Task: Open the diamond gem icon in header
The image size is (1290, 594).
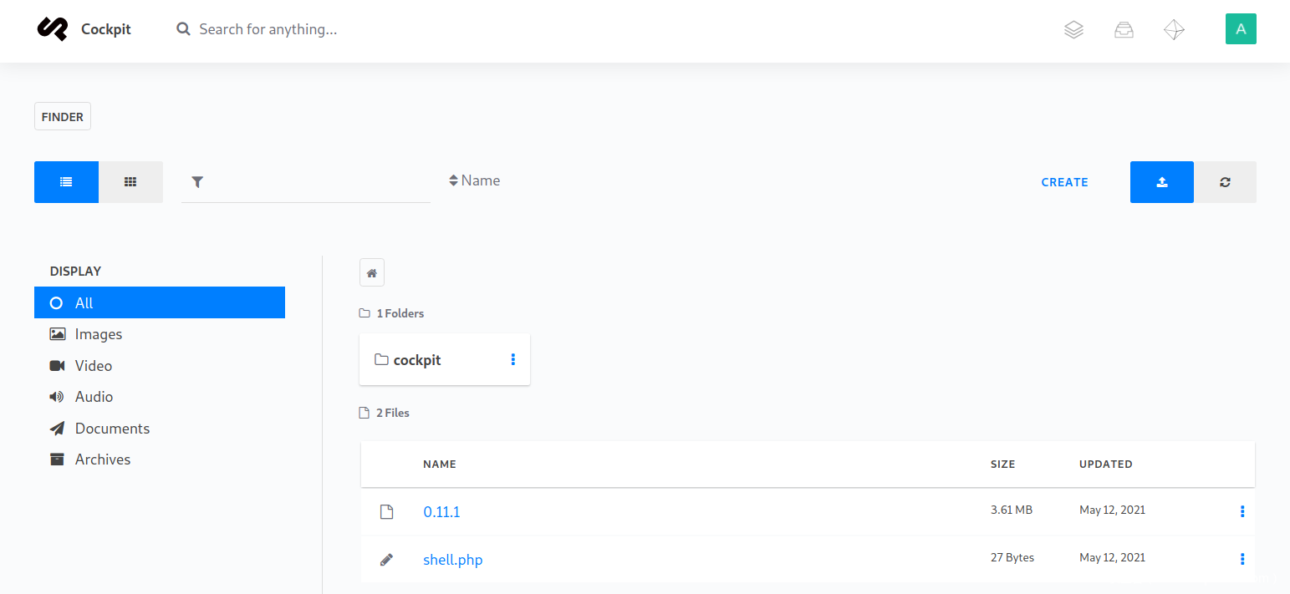Action: 1174,30
